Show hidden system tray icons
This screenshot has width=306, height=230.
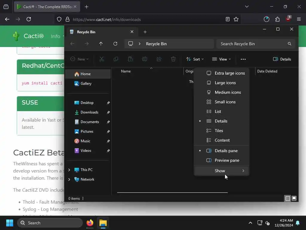[250, 223]
